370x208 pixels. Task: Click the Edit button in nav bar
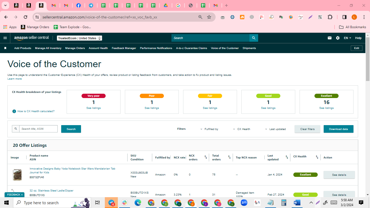coord(356,48)
